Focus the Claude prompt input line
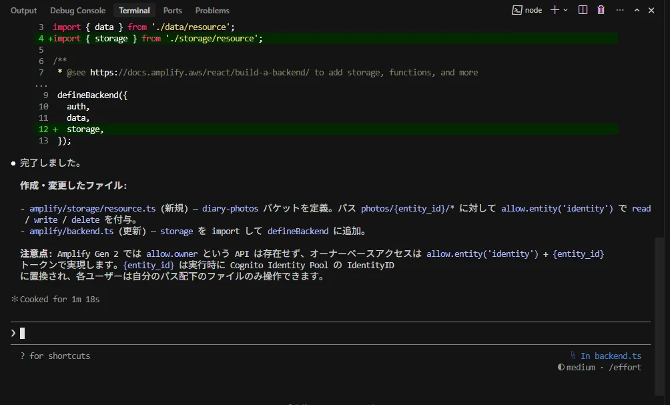Image resolution: width=670 pixels, height=405 pixels. pyautogui.click(x=267, y=333)
